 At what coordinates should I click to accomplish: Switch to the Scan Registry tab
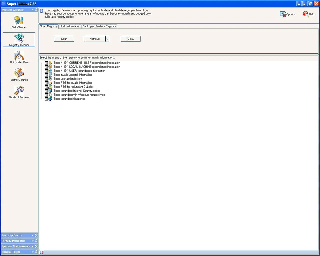pos(49,26)
